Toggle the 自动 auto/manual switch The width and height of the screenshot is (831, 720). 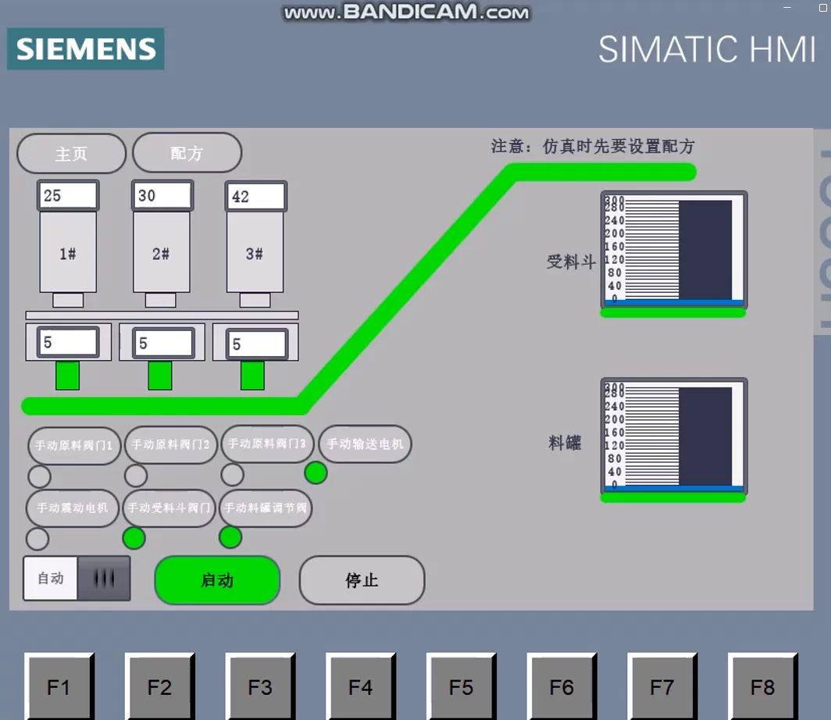click(x=77, y=578)
